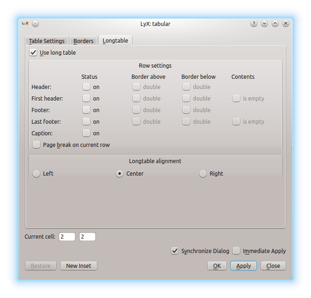Enable the Caption on checkbox
This screenshot has width=311, height=298.
click(x=86, y=133)
